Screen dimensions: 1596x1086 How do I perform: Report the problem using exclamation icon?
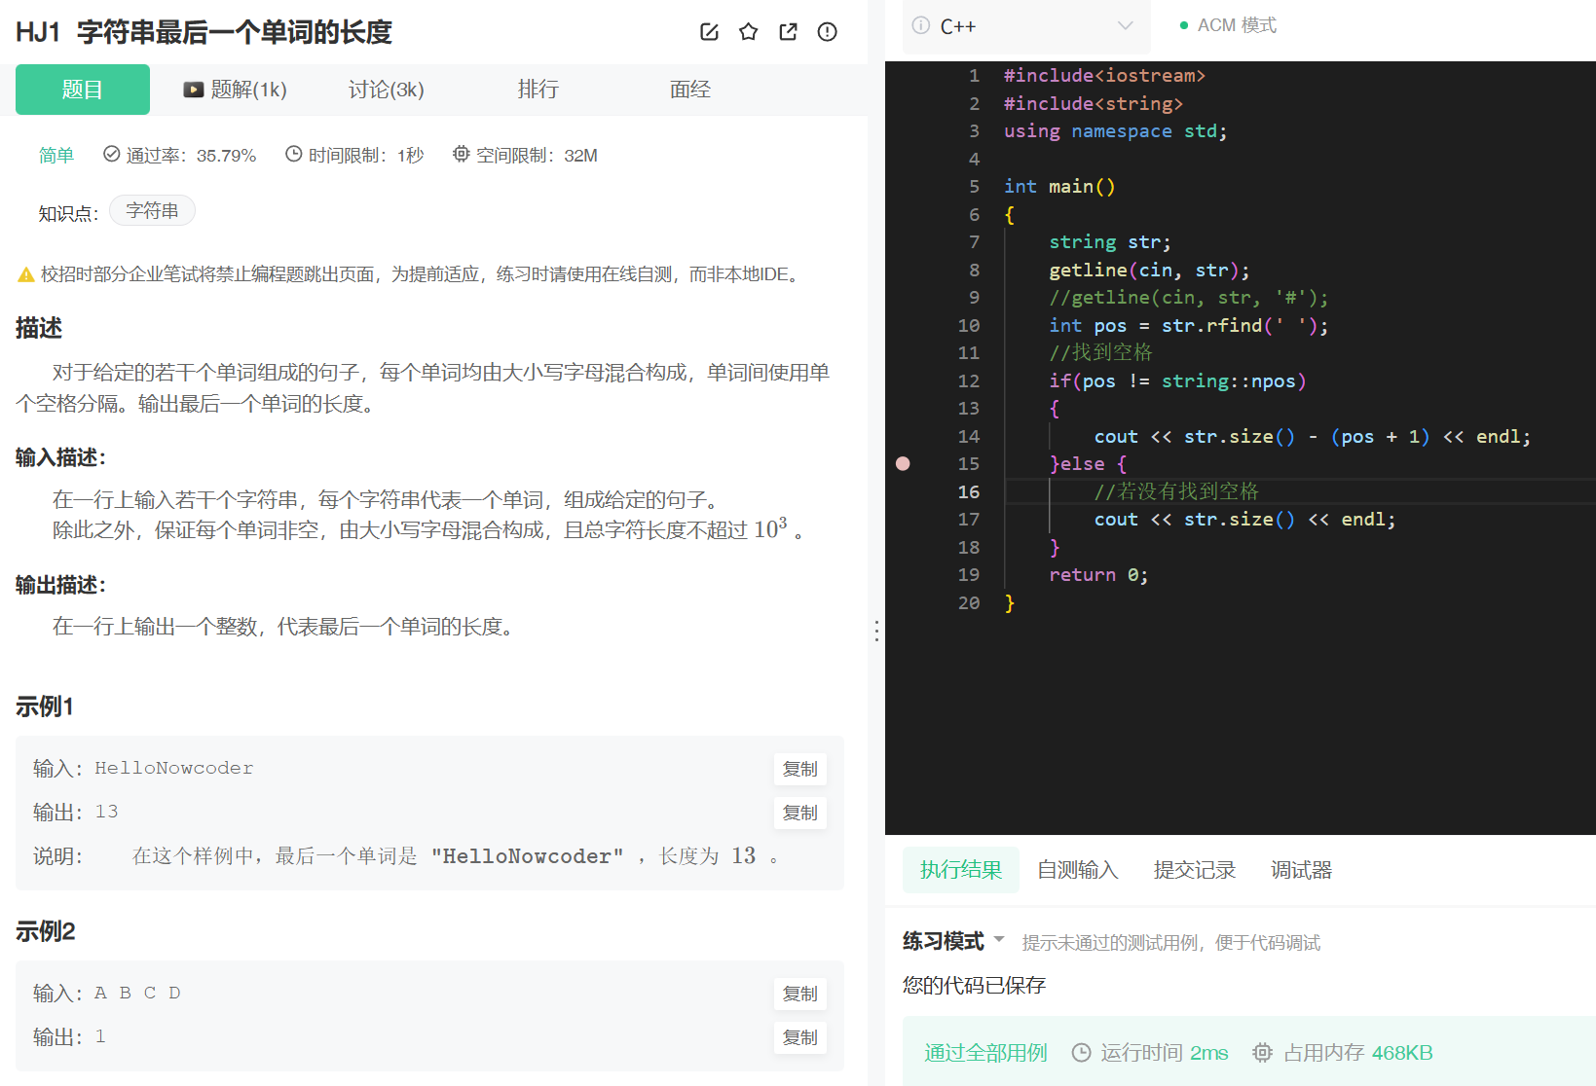pos(827,31)
